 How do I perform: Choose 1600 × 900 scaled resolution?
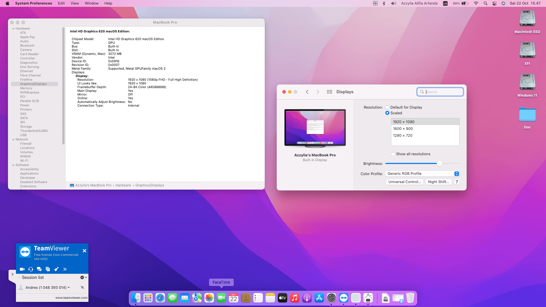click(x=425, y=128)
